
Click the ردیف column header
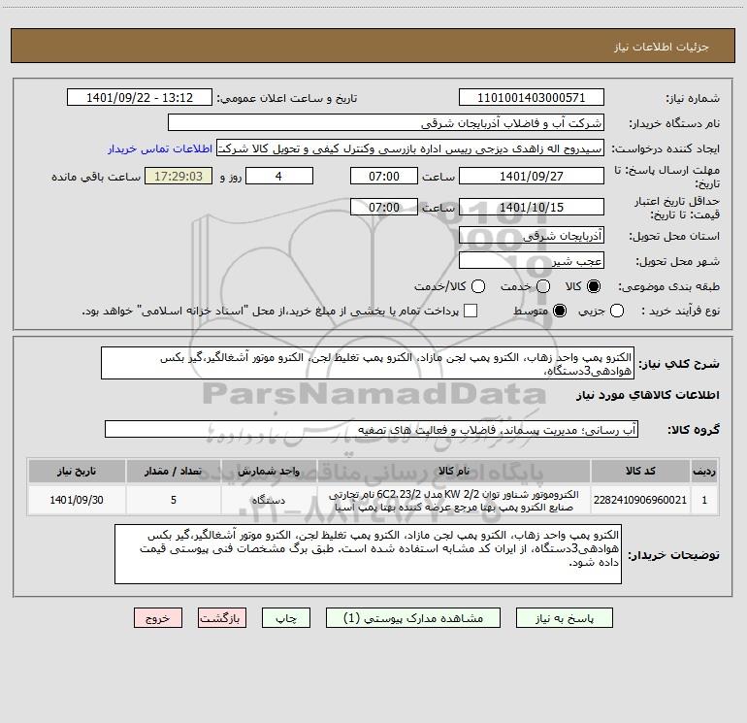[x=704, y=472]
